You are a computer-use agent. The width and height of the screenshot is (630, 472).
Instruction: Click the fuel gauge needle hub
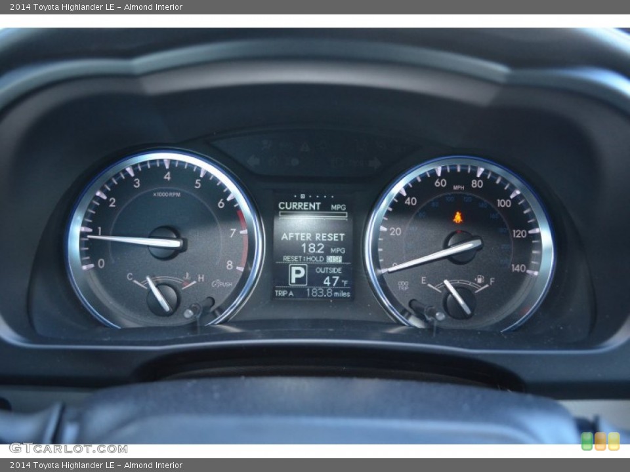459,302
